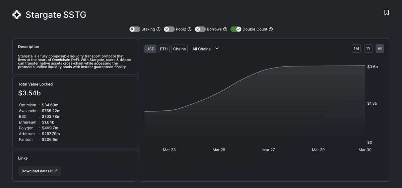Click the Stargate logo icon
402x188 pixels.
(x=17, y=15)
